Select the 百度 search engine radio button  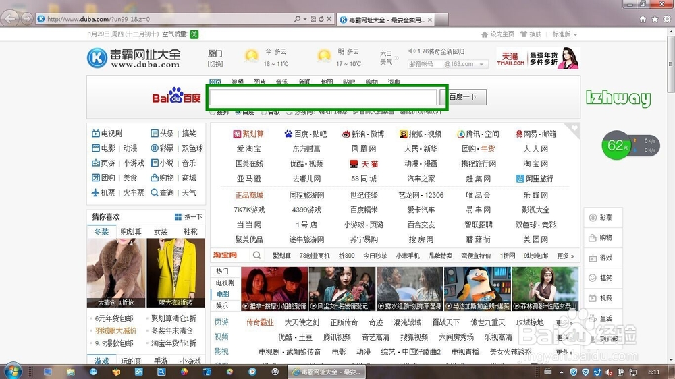[238, 112]
